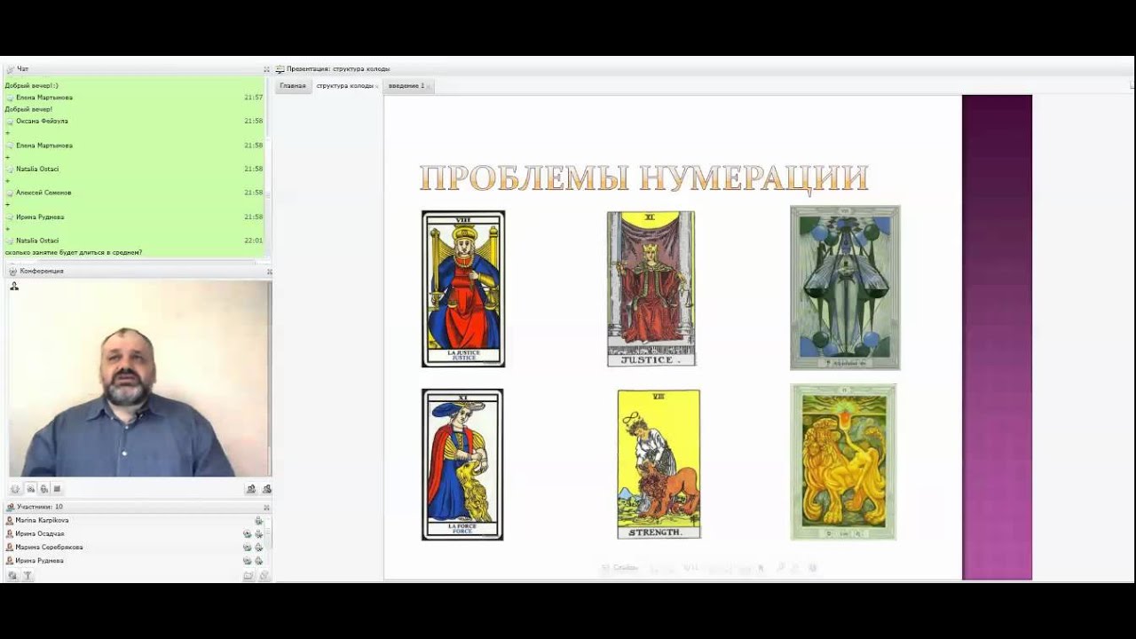The image size is (1136, 639).
Task: Click microphone status icon for Ирина Руднева
Action: 258,561
